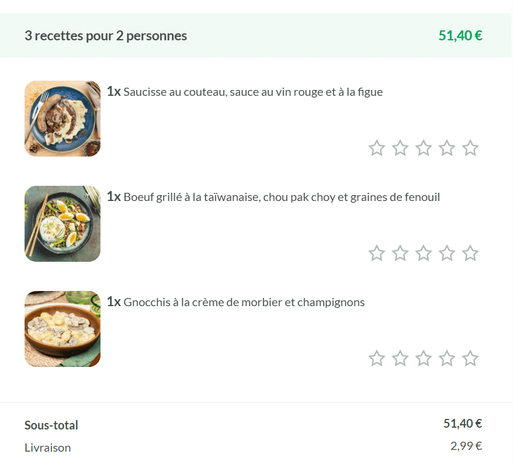Give Saucisse recipe two stars
This screenshot has height=461, width=513.
click(x=400, y=148)
